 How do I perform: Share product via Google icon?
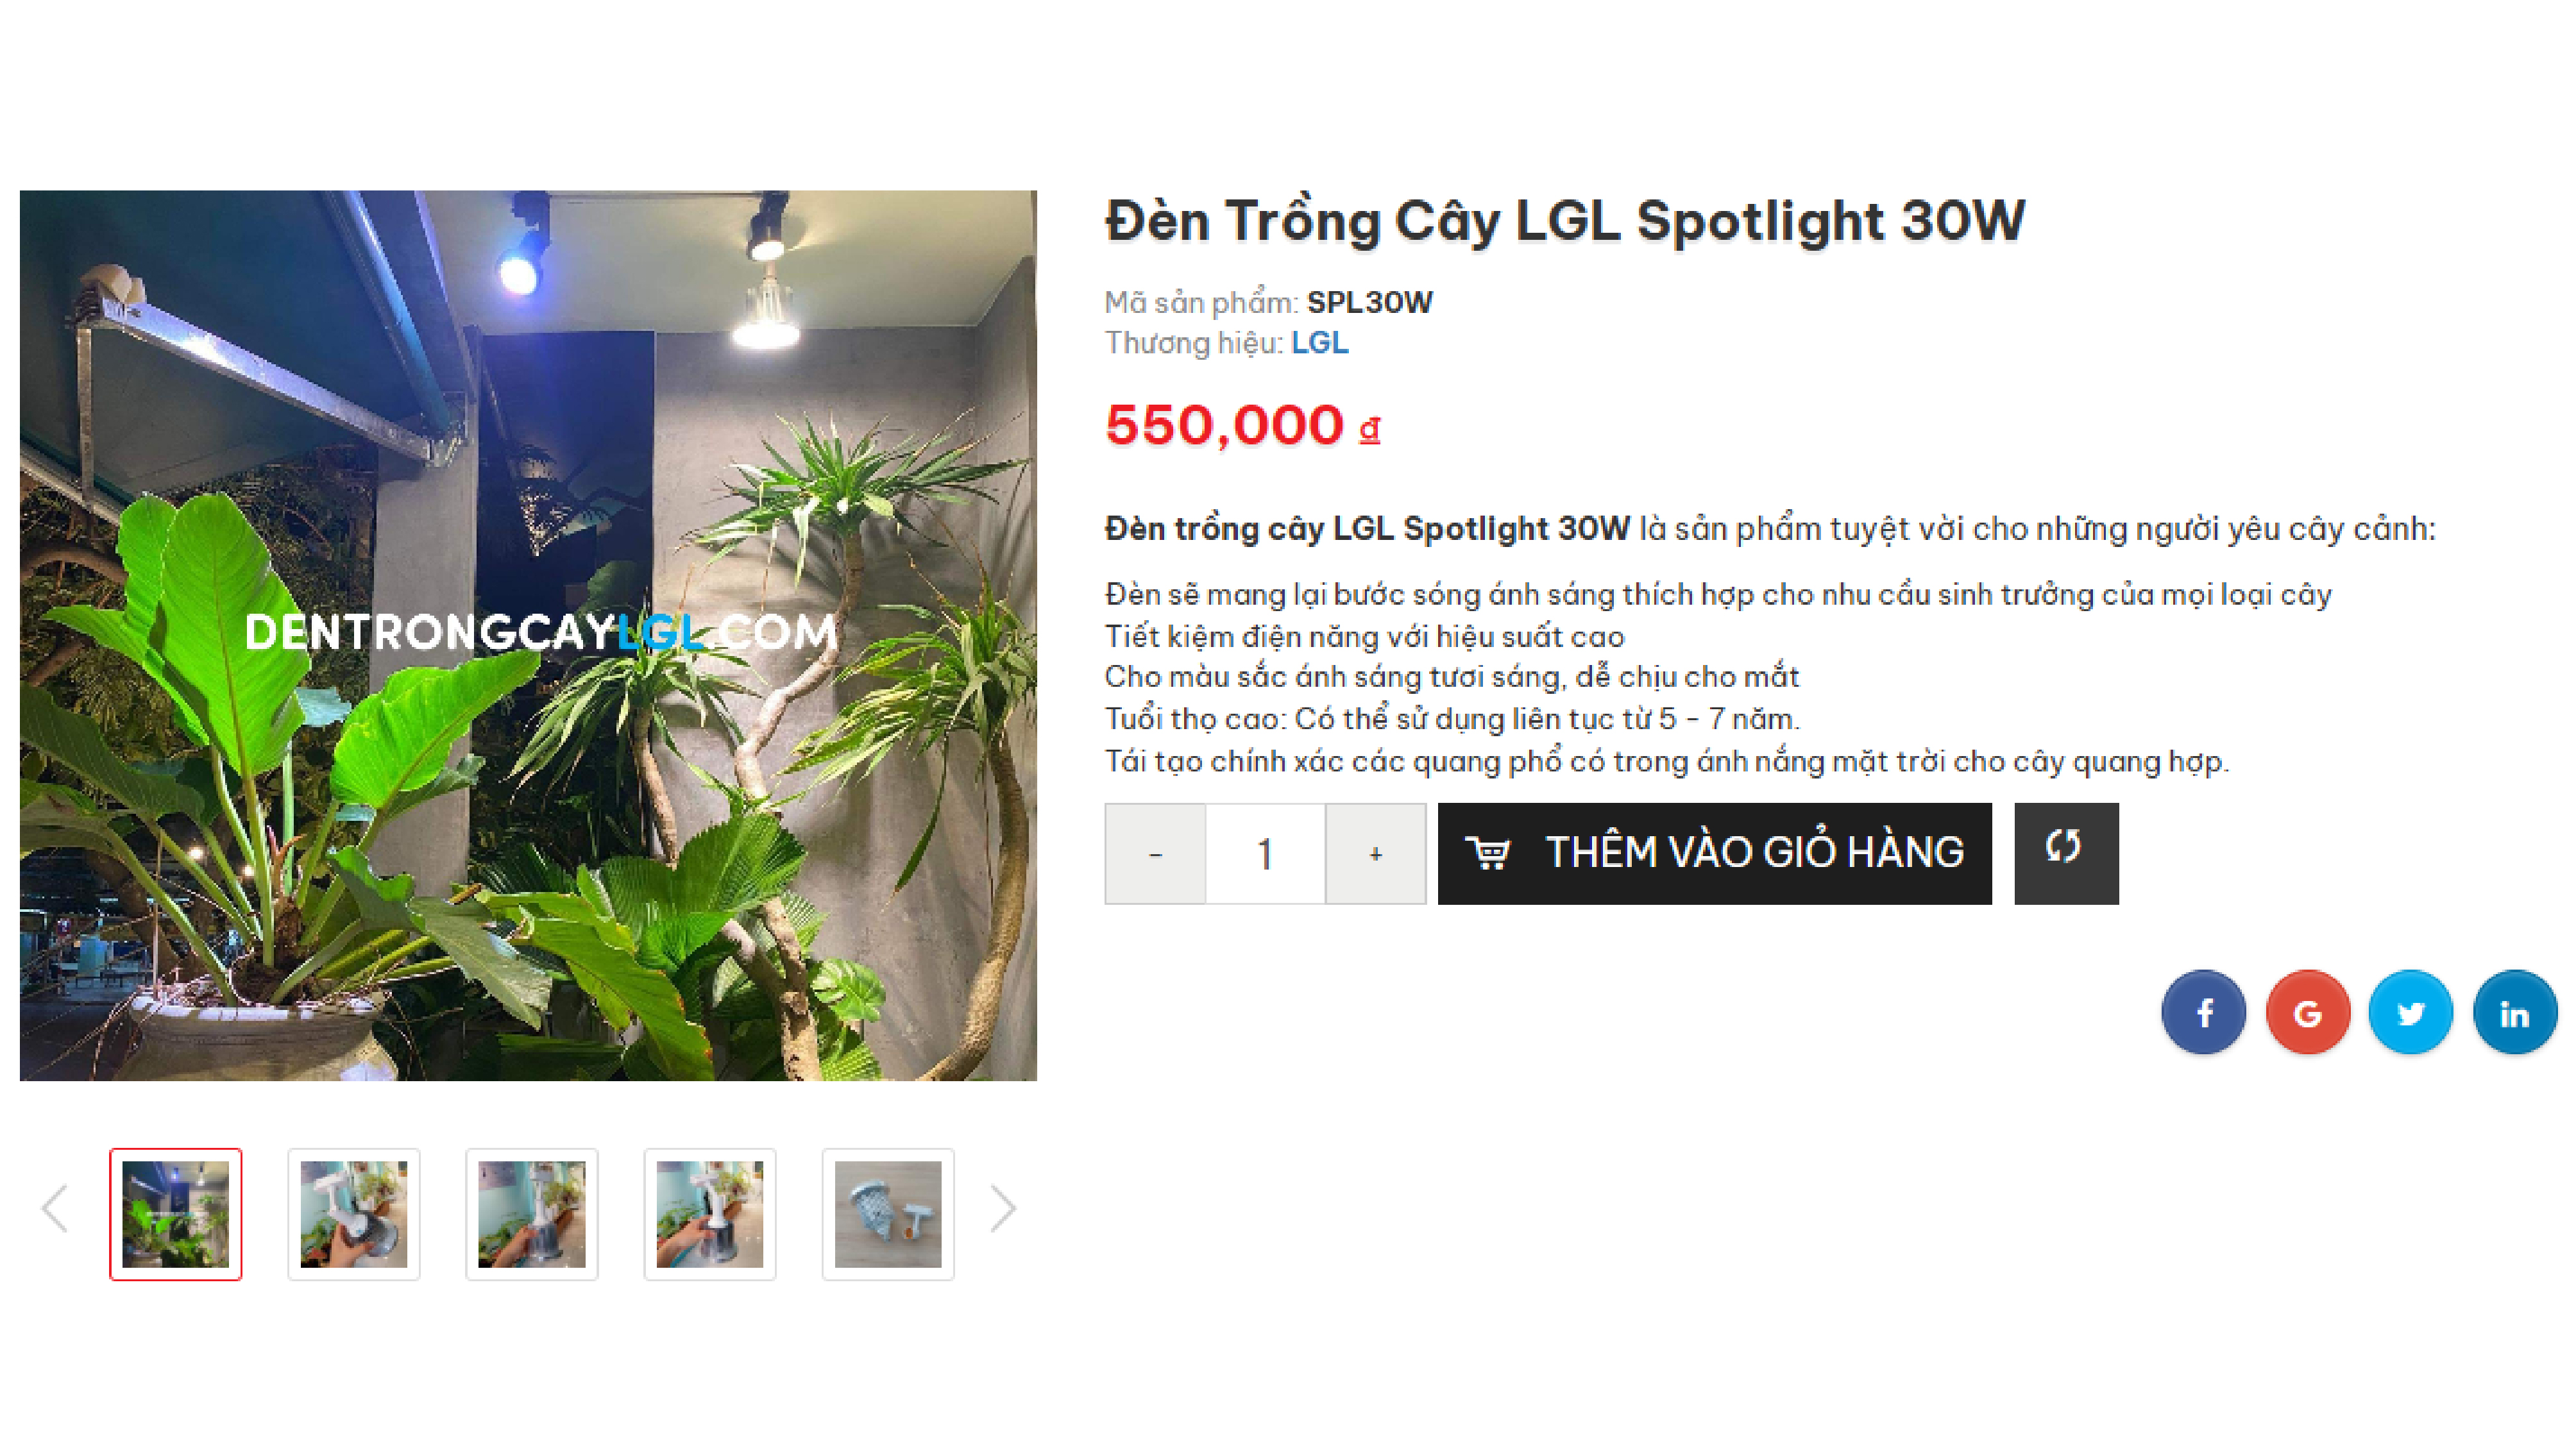[x=2307, y=1012]
